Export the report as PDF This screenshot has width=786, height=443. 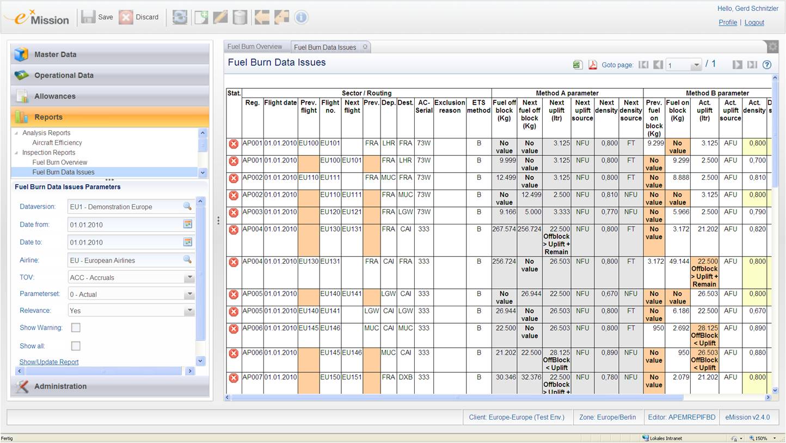tap(592, 65)
